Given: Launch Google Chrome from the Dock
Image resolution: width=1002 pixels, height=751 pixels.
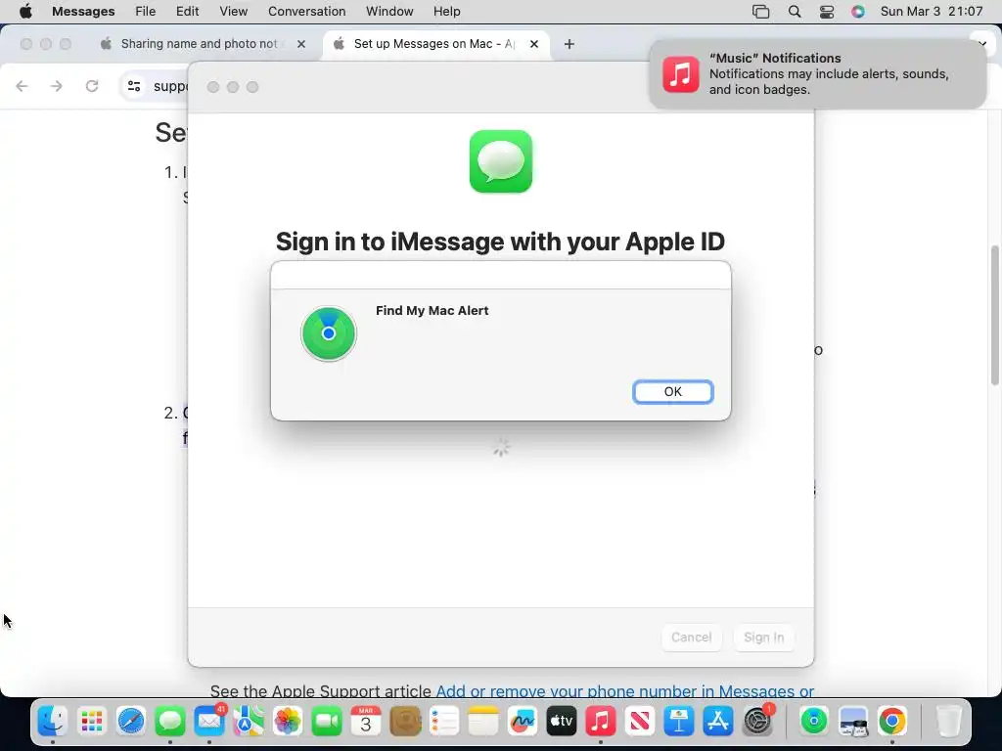Looking at the screenshot, I should (892, 722).
